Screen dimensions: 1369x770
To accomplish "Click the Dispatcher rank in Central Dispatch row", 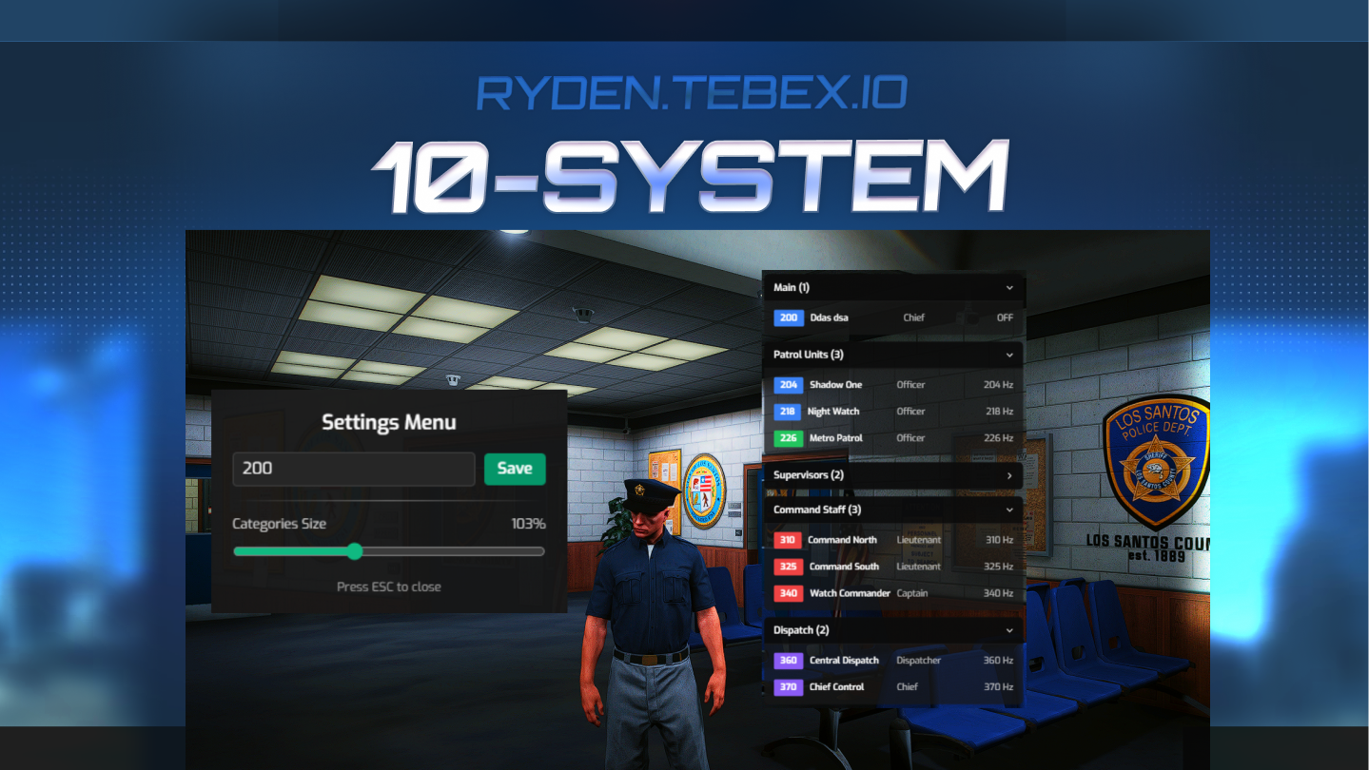I will click(919, 661).
